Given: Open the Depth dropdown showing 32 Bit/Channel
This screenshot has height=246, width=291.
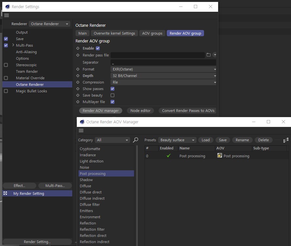Looking at the screenshot, I should 163,76.
